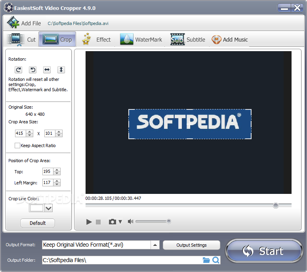Screen dimensions: 307x272
Task: Open the WaterMark tab
Action: (x=141, y=39)
